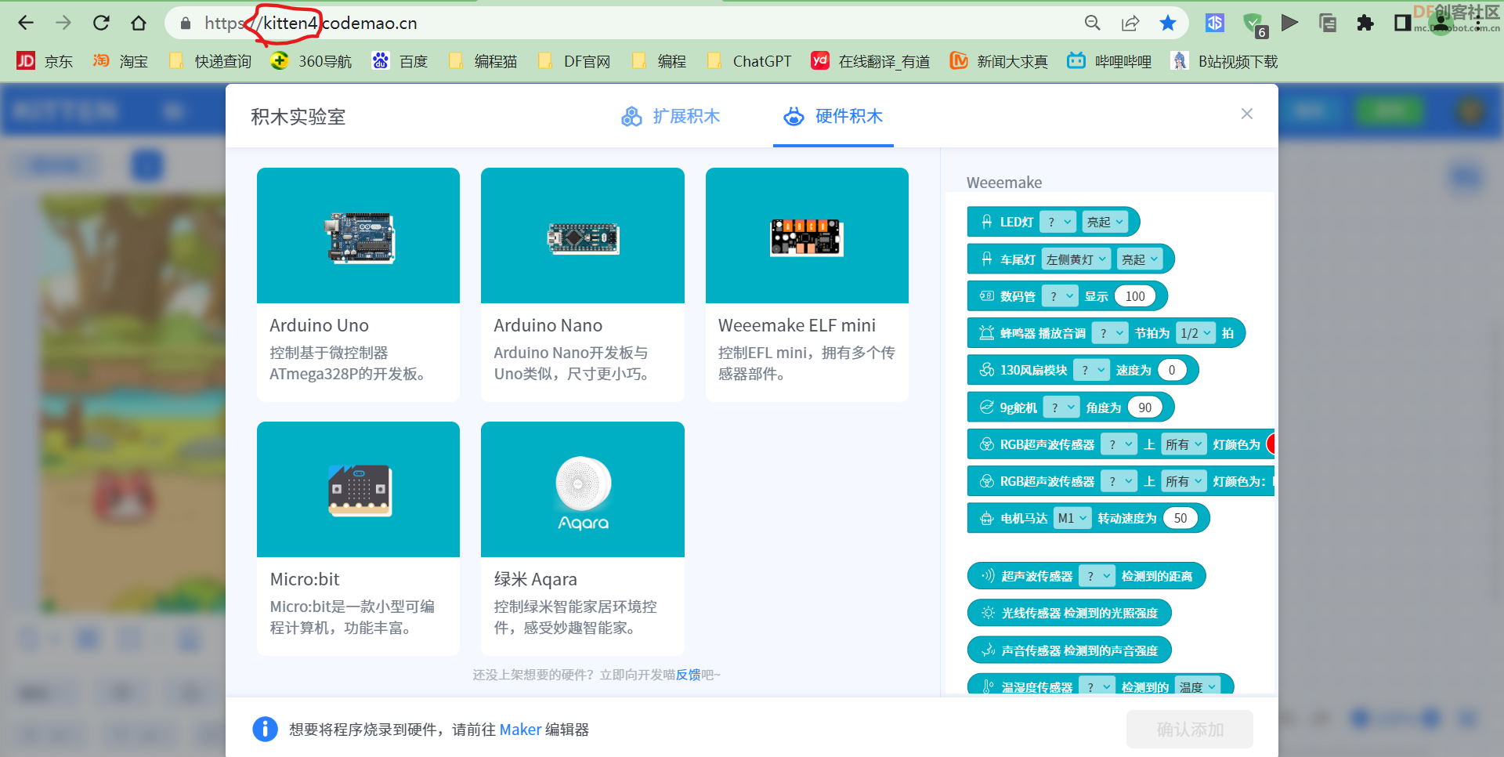Toggle the bookmark star icon
1504x757 pixels.
point(1168,23)
